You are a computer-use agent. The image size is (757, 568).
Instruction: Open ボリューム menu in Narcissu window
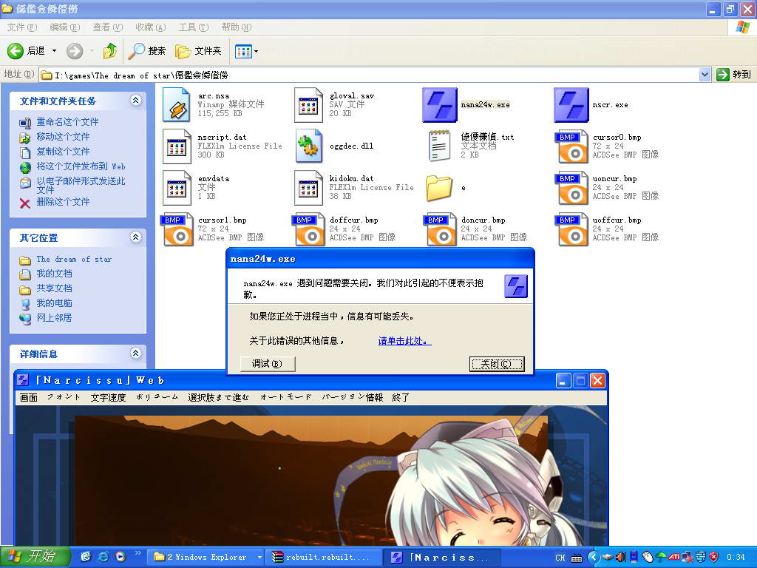coord(157,397)
